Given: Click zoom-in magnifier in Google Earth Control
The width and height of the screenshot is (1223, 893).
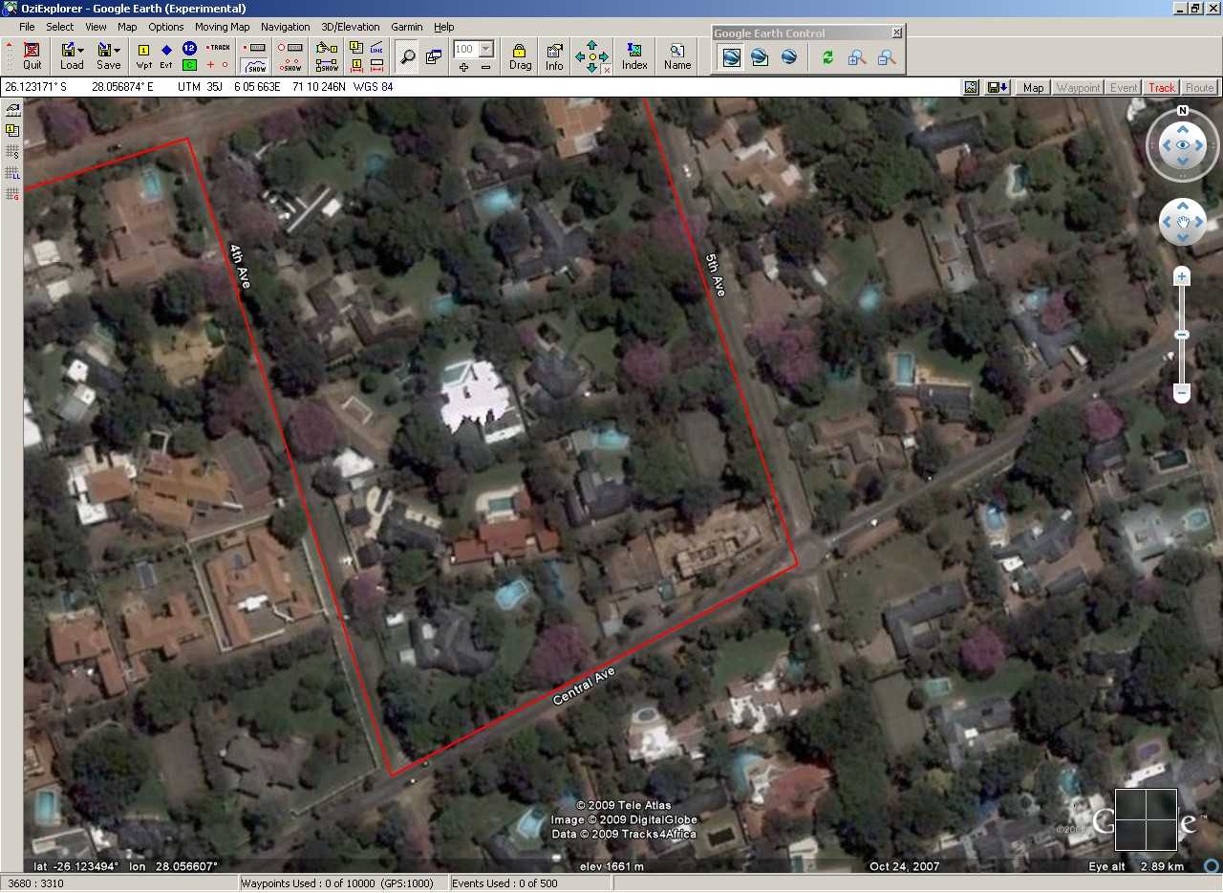Looking at the screenshot, I should point(857,57).
